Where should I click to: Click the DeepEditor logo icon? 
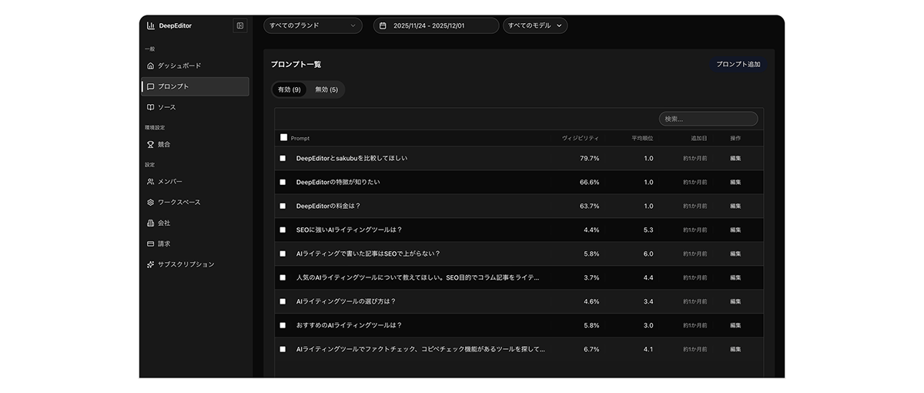[151, 25]
